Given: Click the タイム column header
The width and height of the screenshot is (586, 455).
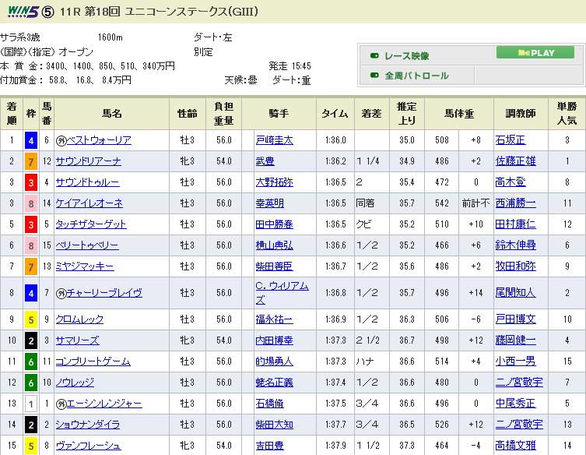Looking at the screenshot, I should point(335,114).
